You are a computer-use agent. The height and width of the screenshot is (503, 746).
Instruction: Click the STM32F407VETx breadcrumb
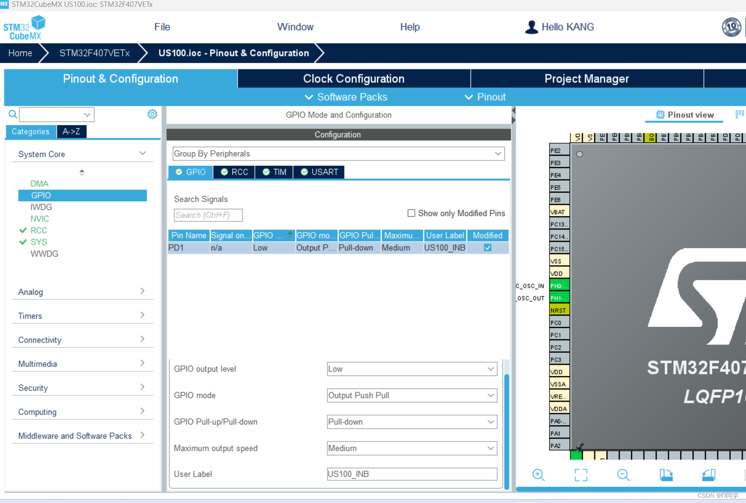pos(94,53)
